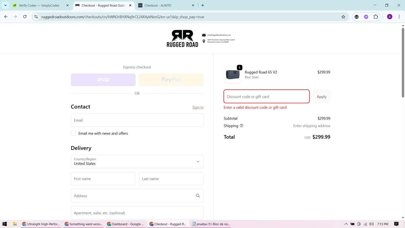
Task: Pay with PayPal express checkout
Action: click(171, 80)
